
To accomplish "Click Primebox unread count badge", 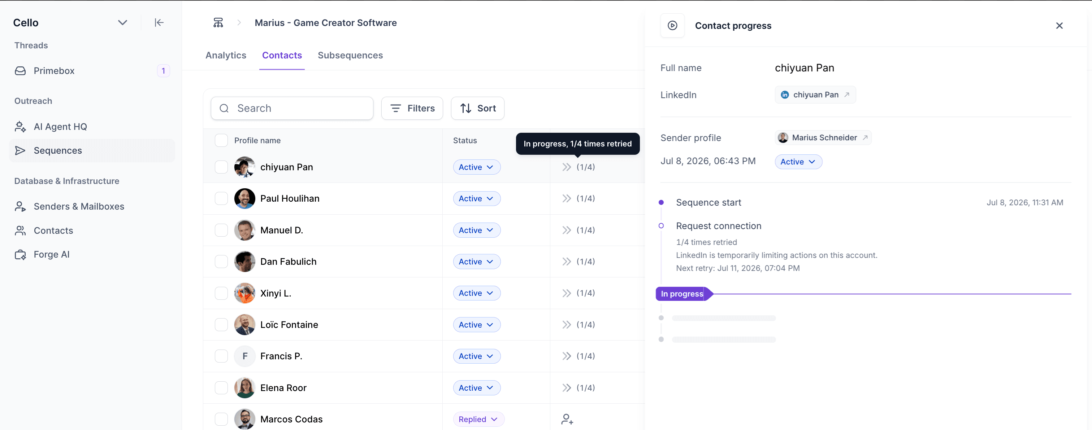I will pos(163,71).
